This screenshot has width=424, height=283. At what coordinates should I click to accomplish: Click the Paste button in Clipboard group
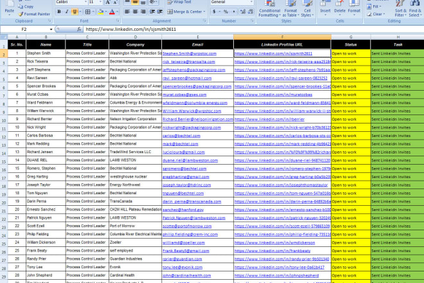click(x=9, y=8)
